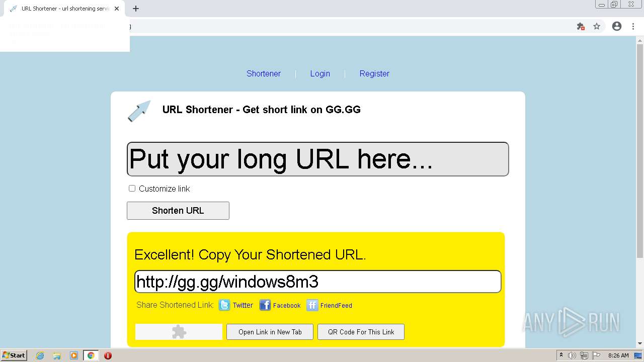
Task: Share via the Facebook text link
Action: [x=287, y=305]
